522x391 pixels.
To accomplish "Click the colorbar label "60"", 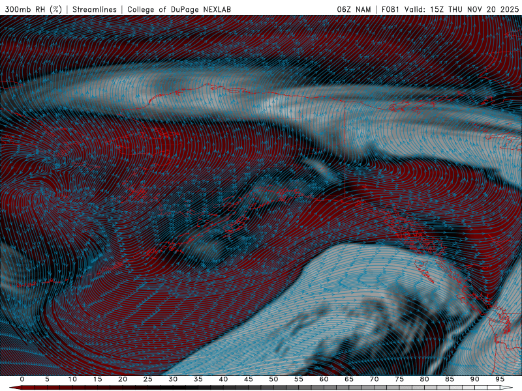I will [x=324, y=379].
